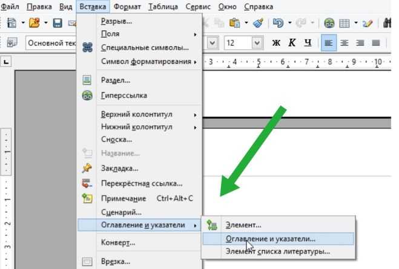Justify the text
399x269 pixels.
click(x=376, y=43)
